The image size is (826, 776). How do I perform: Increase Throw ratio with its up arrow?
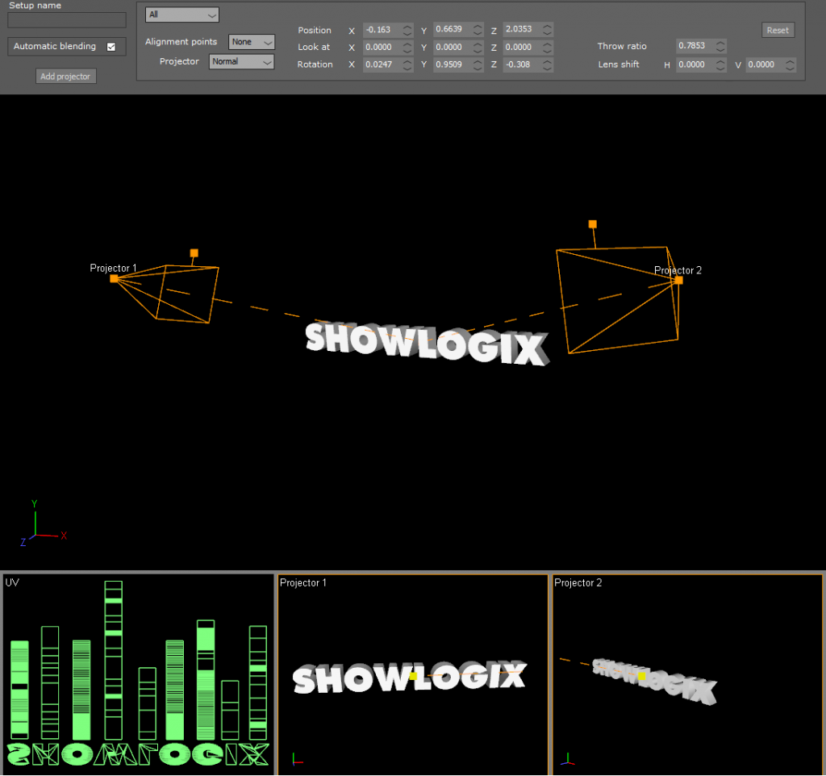tap(720, 43)
